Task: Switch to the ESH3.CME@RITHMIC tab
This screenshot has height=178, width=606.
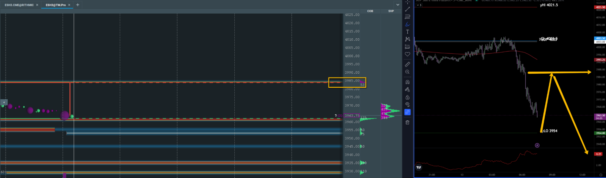Action: (x=19, y=5)
